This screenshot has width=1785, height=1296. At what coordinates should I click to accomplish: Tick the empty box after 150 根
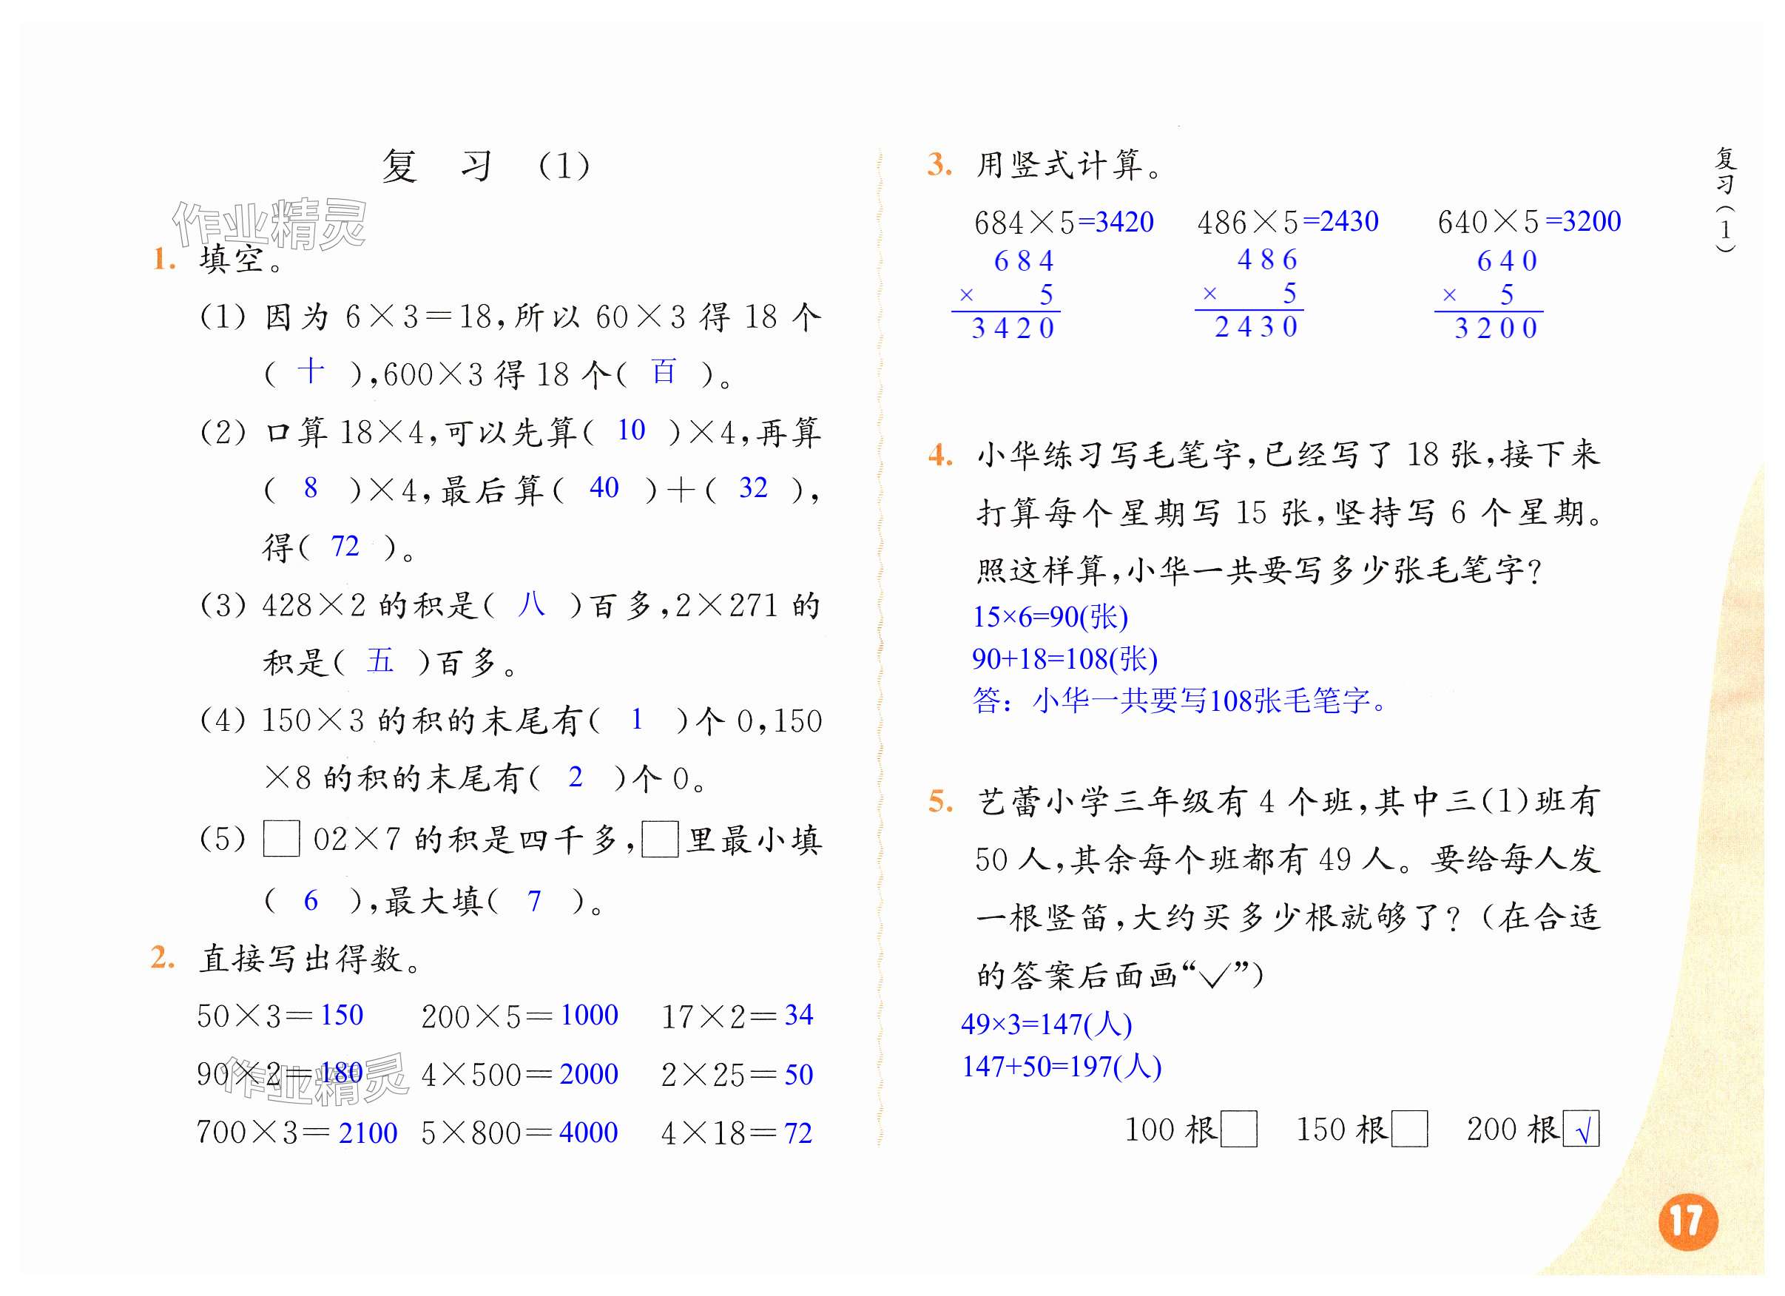[x=1408, y=1129]
